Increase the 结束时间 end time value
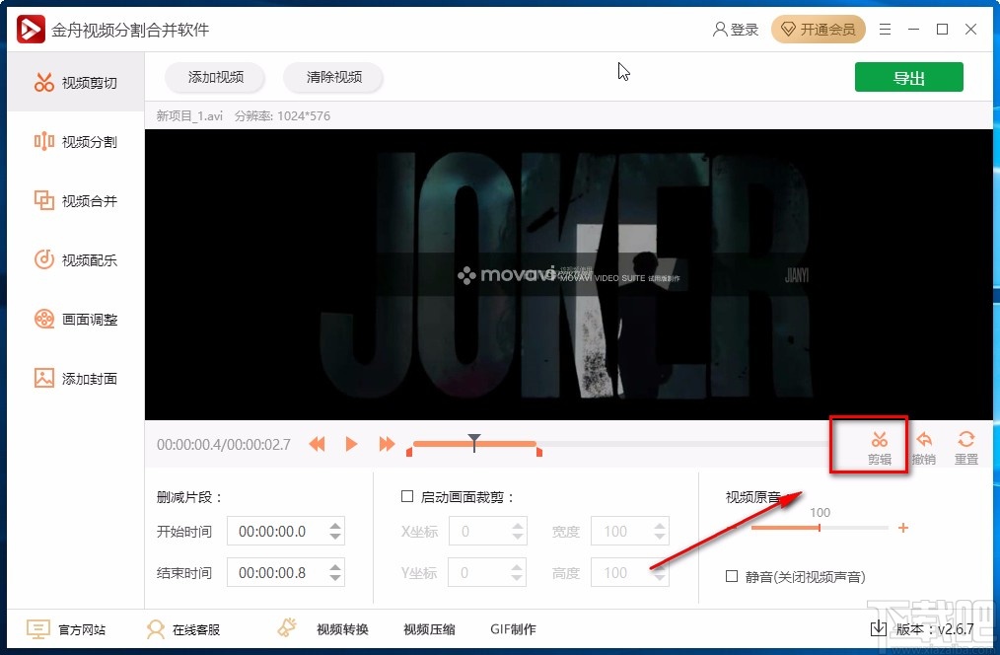The image size is (1000, 655). (335, 567)
